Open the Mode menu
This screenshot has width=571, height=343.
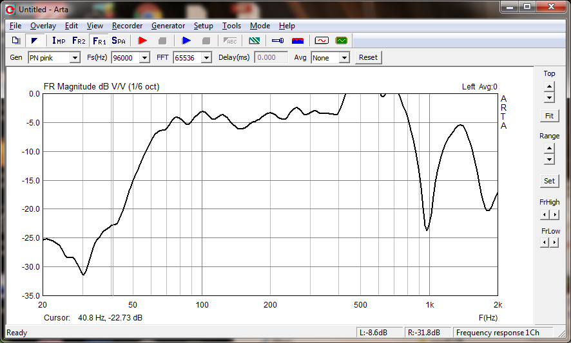tap(260, 26)
